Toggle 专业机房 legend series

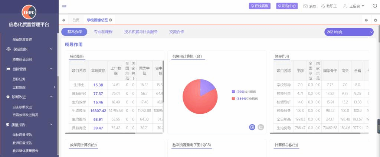click(244, 99)
